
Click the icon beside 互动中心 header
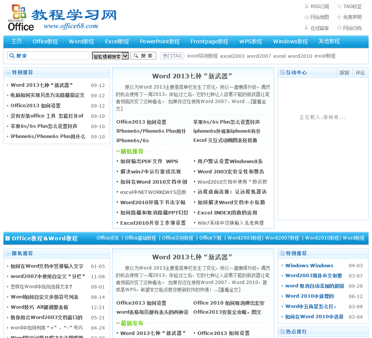(x=282, y=73)
